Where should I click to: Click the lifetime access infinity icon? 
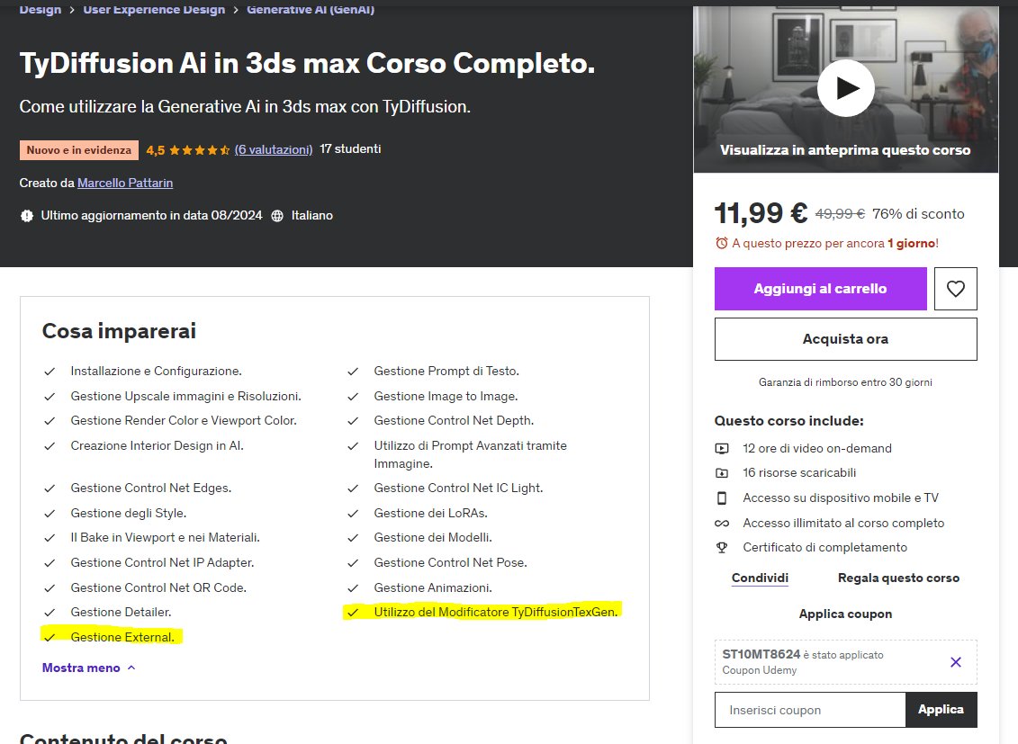click(x=723, y=523)
